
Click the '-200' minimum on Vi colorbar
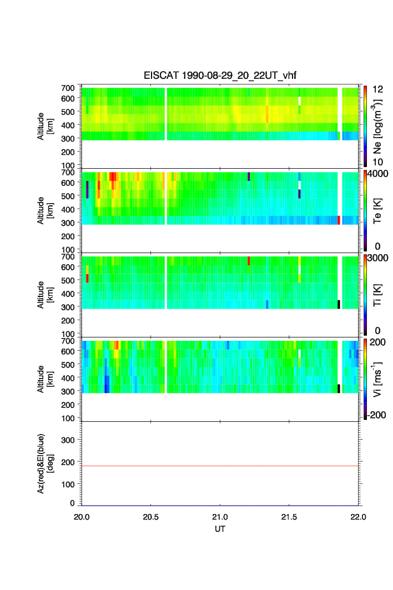tap(377, 415)
